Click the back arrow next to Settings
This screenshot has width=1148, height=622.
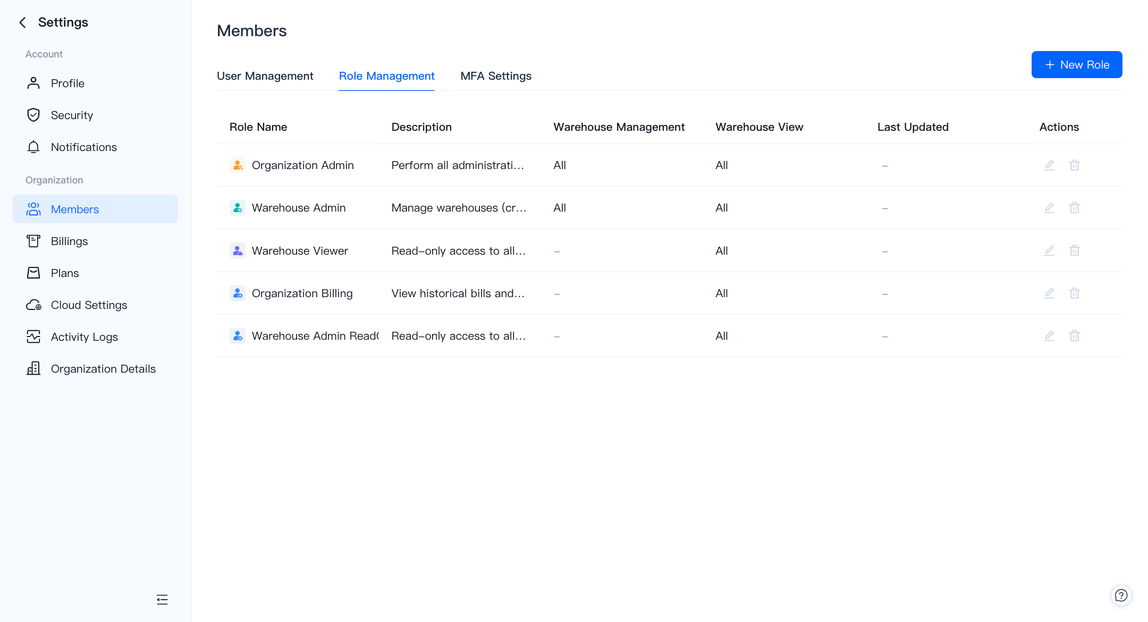pos(22,22)
